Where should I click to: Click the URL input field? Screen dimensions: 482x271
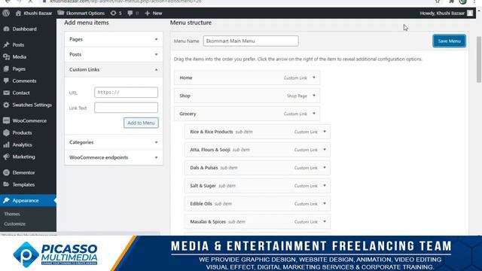126,93
